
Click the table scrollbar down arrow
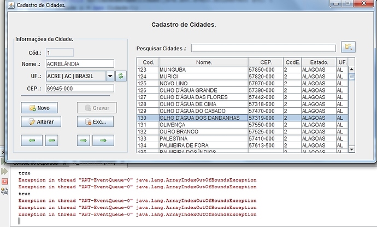point(351,149)
